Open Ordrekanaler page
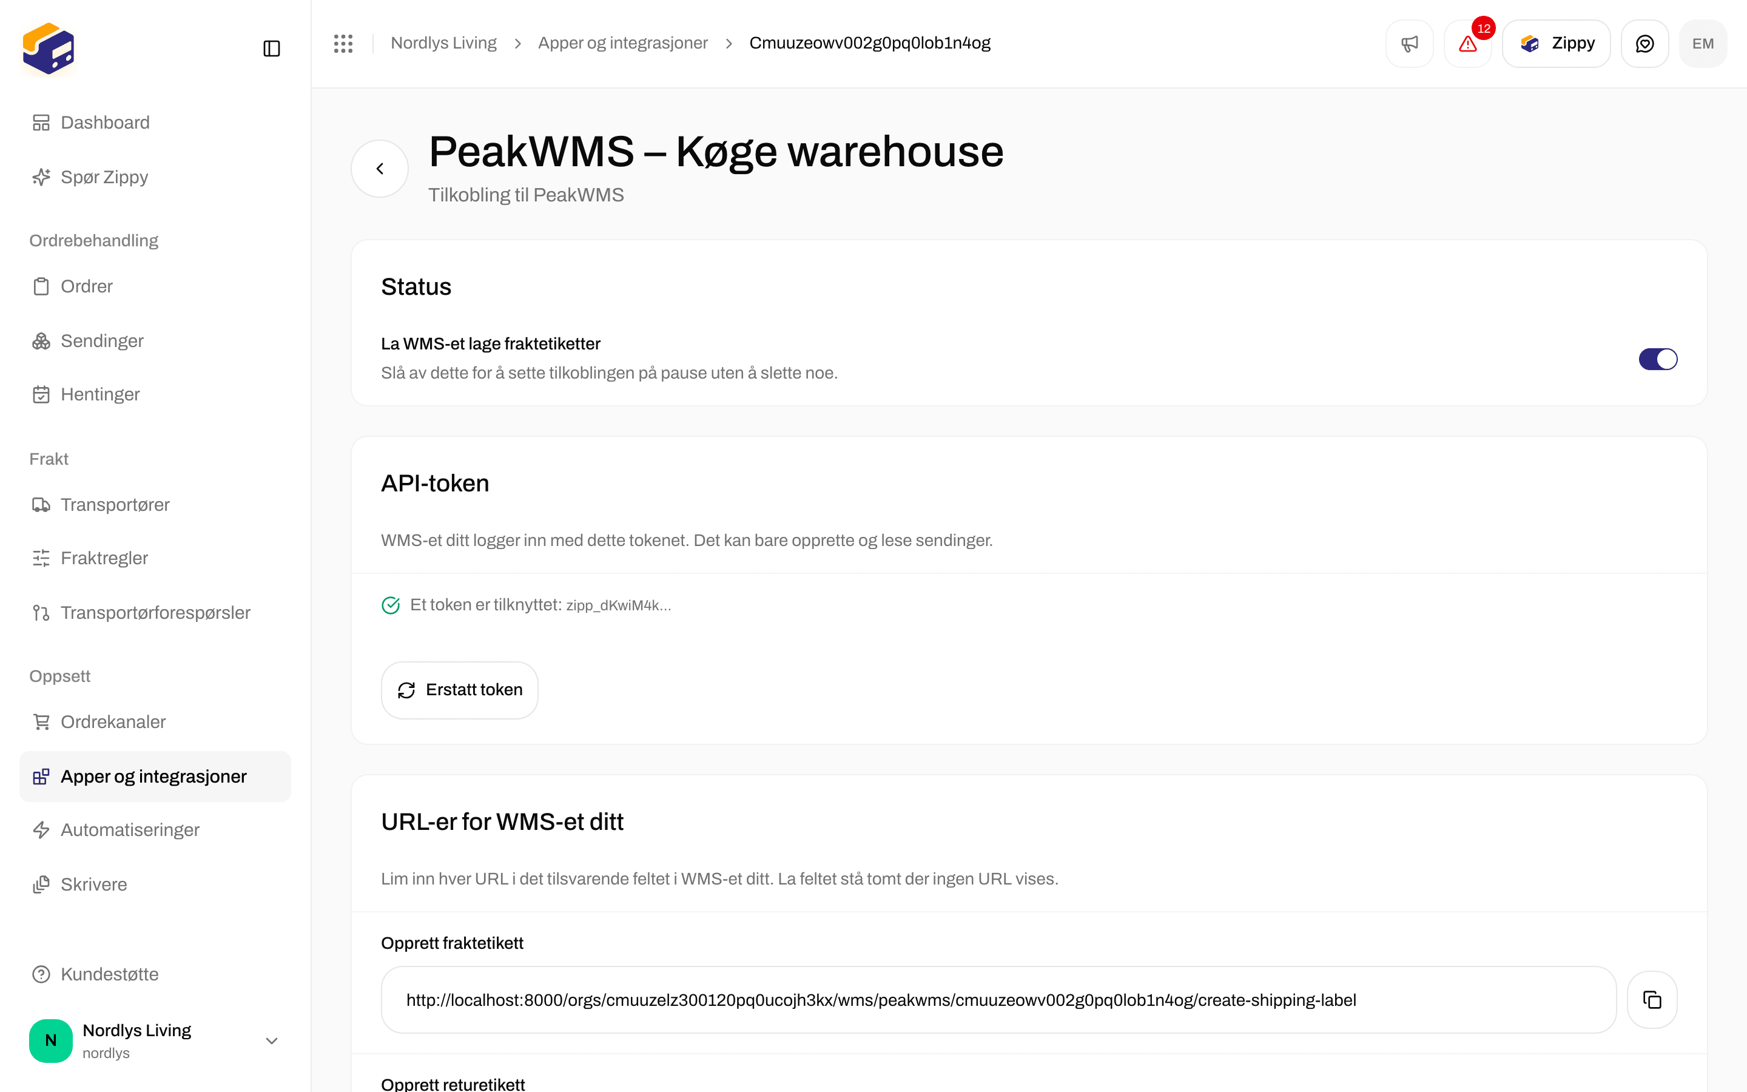This screenshot has width=1747, height=1092. pyautogui.click(x=155, y=721)
